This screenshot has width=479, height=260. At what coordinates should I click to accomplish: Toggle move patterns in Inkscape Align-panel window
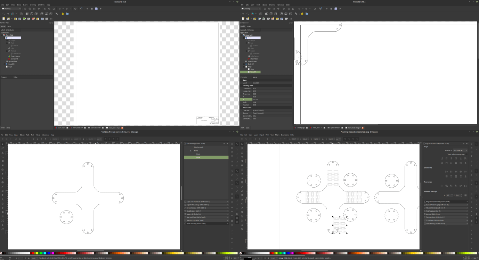(357, 139)
